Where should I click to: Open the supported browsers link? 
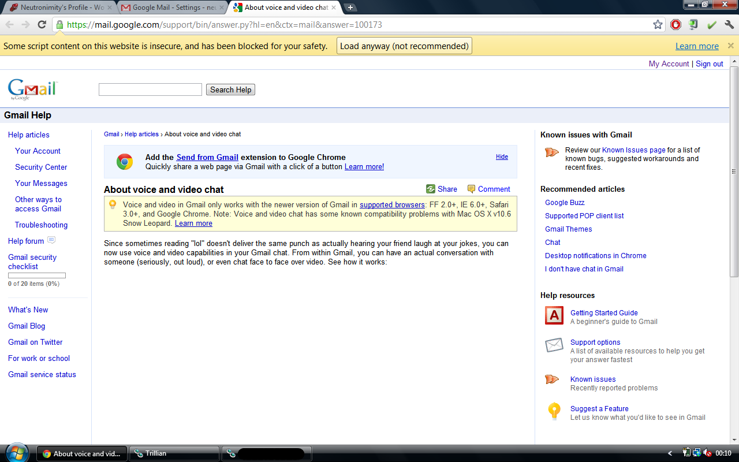(x=392, y=205)
